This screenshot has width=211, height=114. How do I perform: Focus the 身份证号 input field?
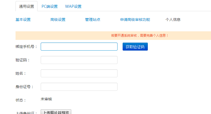pyautogui.click(x=79, y=87)
